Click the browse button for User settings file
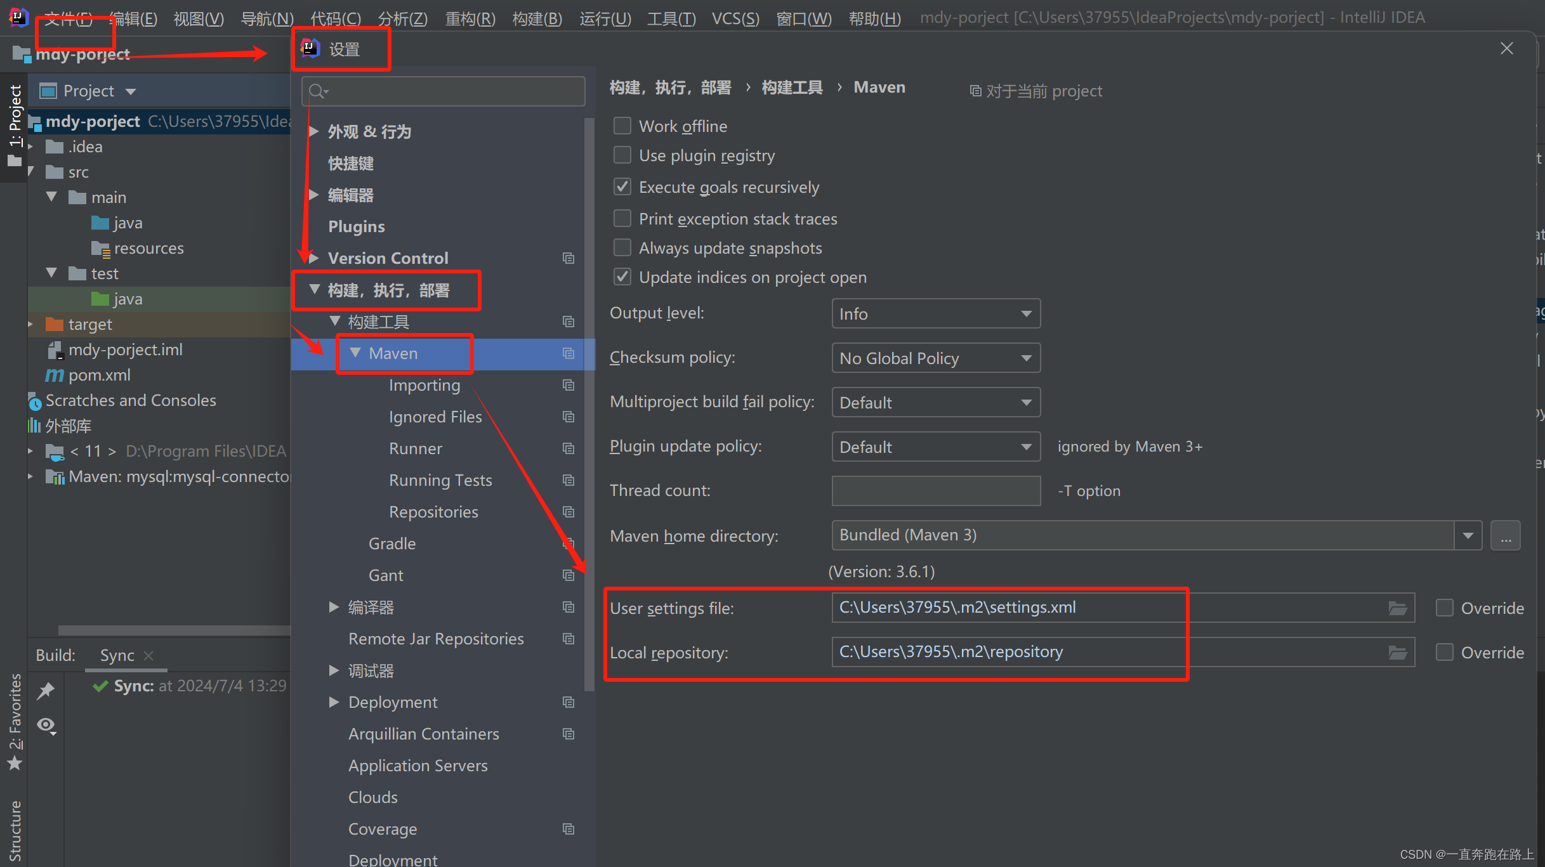1545x867 pixels. 1398,607
